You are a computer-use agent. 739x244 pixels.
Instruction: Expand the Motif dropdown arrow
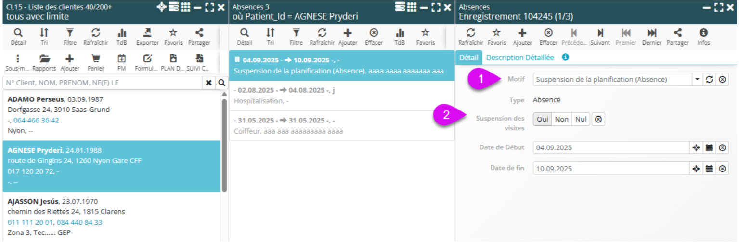(x=697, y=80)
